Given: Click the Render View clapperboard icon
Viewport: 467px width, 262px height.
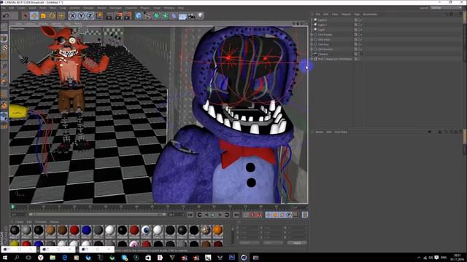Looking at the screenshot, I should click(x=109, y=15).
